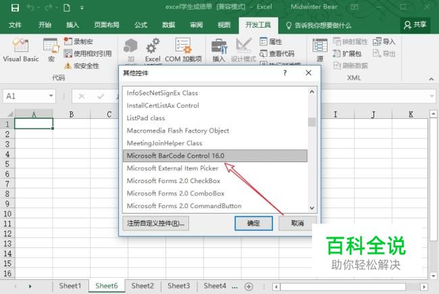Viewport: 439px width, 294px height.
Task: Start recording with 录制宏
Action: (78, 41)
